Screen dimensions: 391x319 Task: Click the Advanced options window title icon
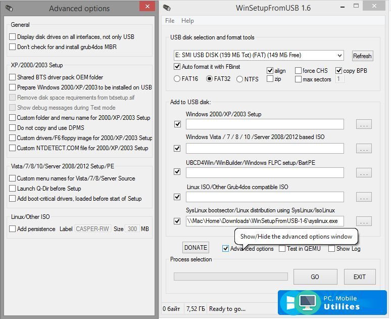(x=9, y=8)
